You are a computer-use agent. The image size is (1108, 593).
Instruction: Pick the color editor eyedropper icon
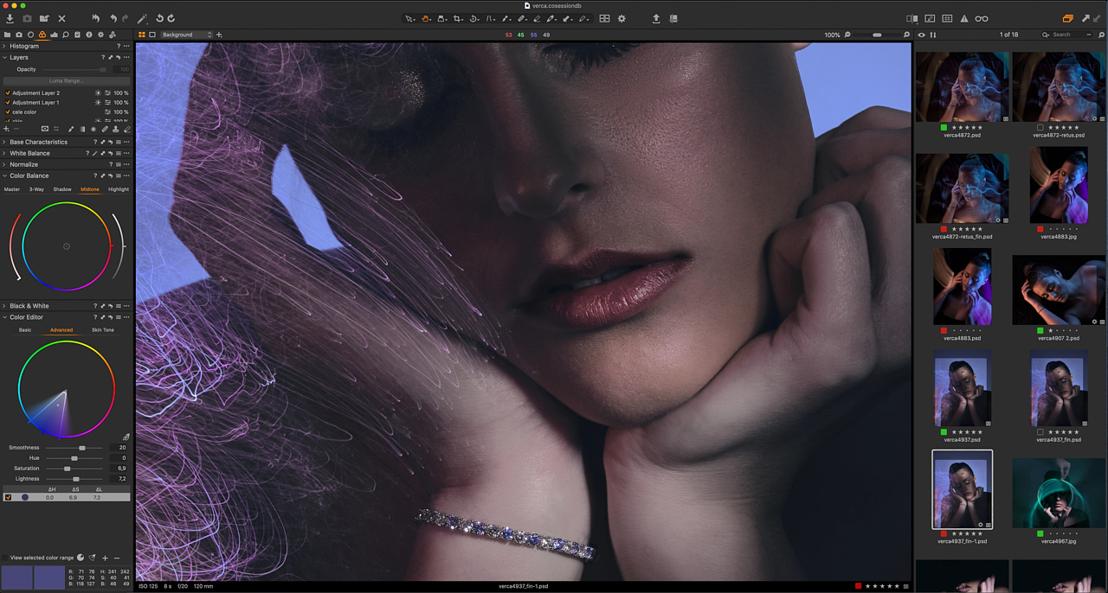tap(126, 437)
